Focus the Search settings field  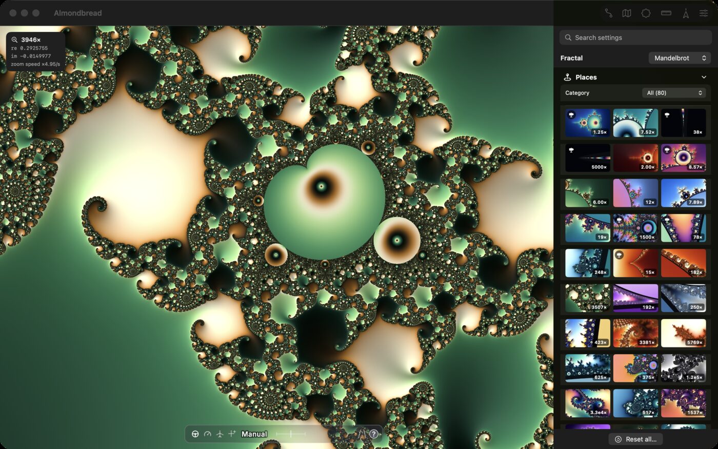[x=636, y=37]
